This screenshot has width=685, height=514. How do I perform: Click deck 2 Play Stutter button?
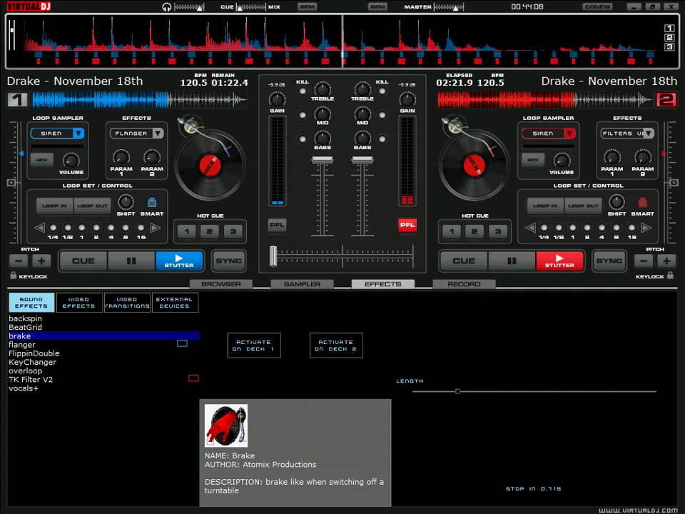point(559,261)
